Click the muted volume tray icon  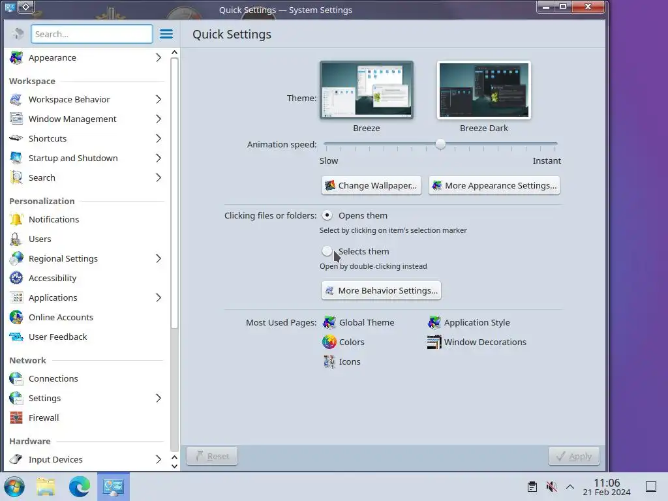[x=551, y=487]
